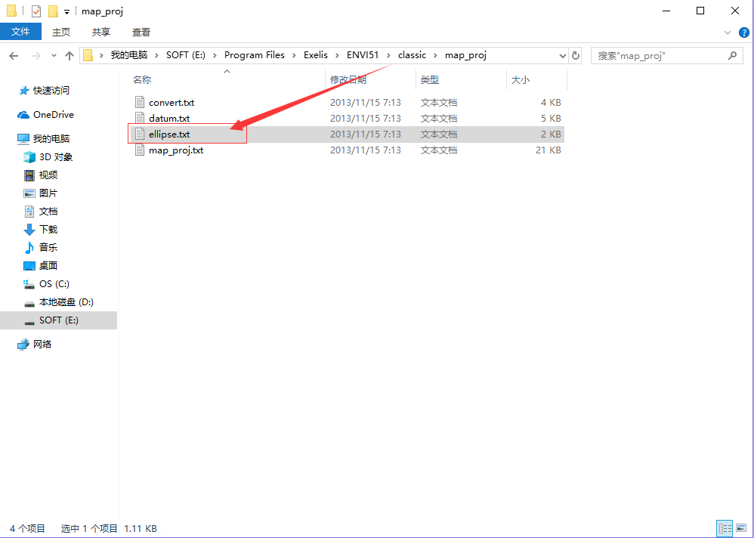
Task: Go up one folder level arrow
Action: coord(70,56)
